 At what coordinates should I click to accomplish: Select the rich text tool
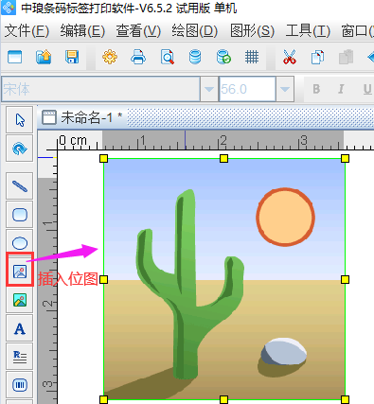[x=20, y=357]
